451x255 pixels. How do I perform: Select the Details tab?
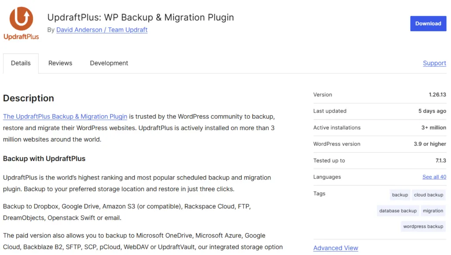click(x=21, y=63)
